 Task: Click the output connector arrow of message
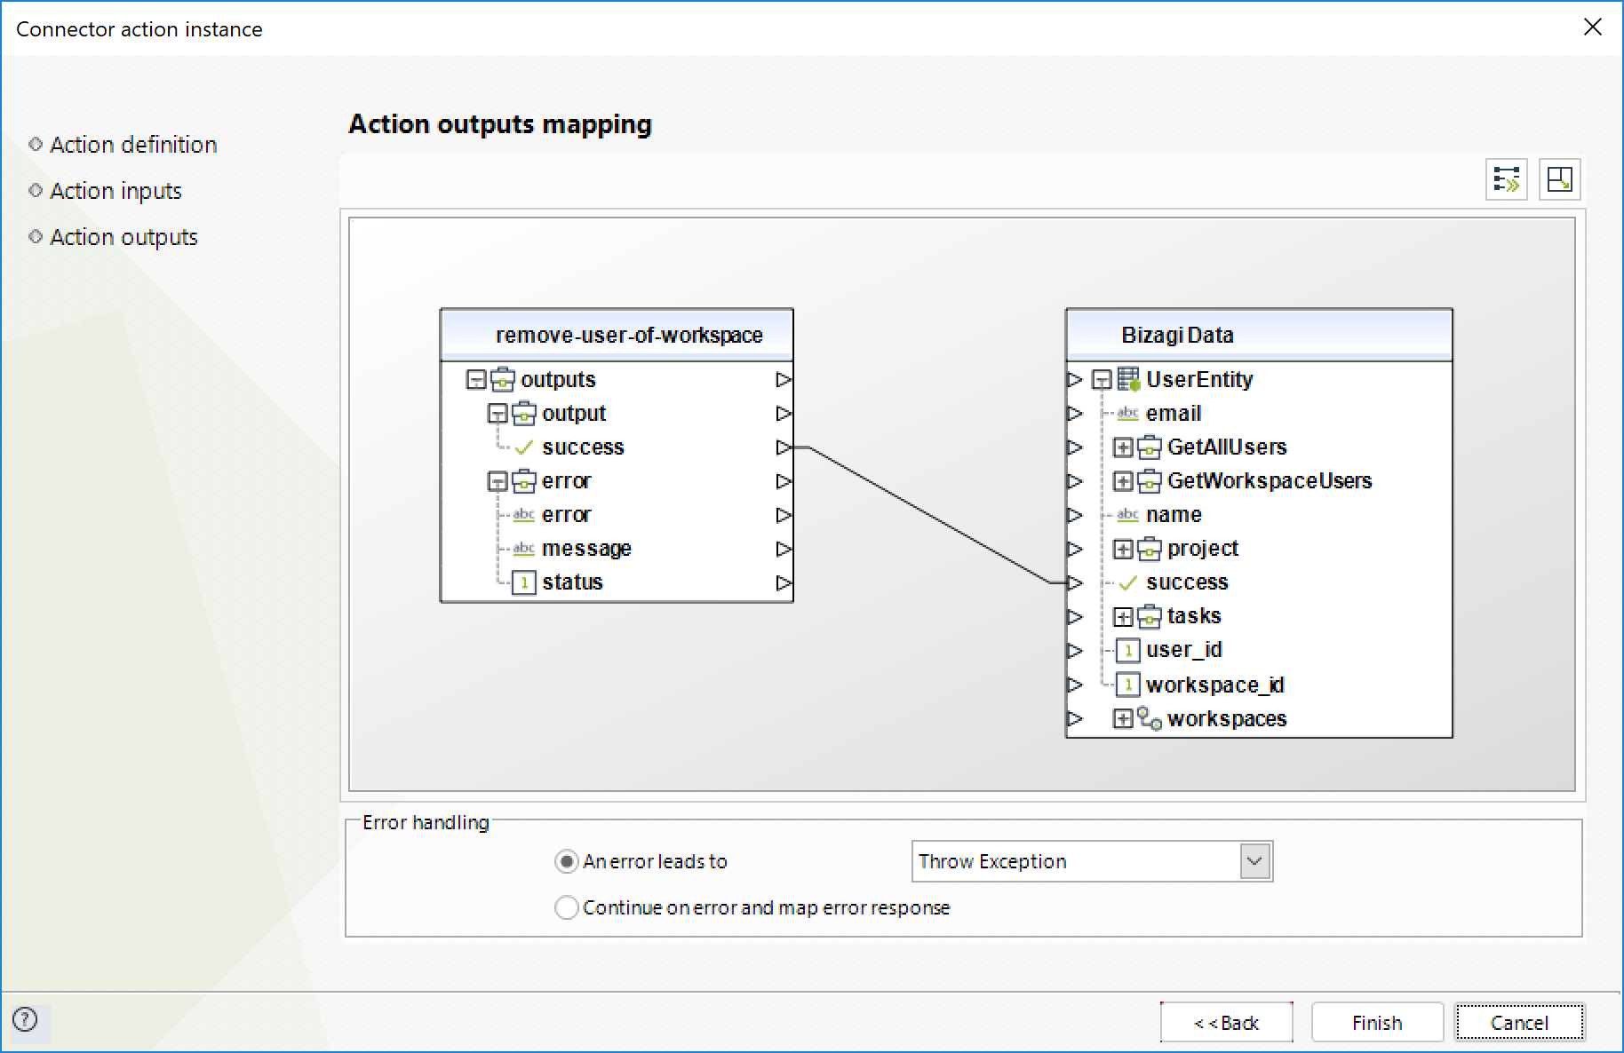click(x=784, y=549)
